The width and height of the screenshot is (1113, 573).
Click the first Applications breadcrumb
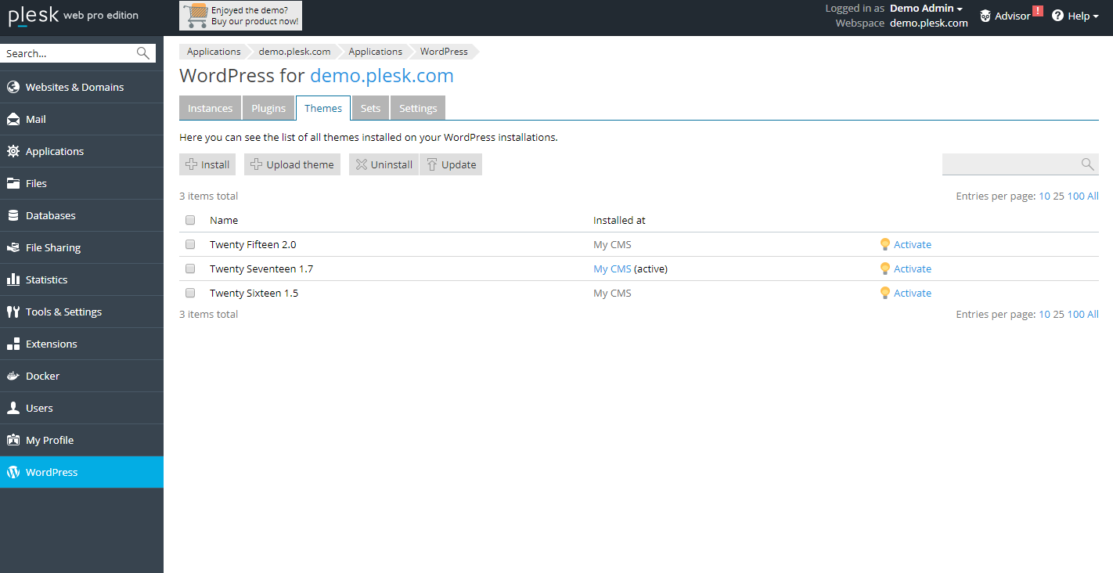pyautogui.click(x=214, y=52)
